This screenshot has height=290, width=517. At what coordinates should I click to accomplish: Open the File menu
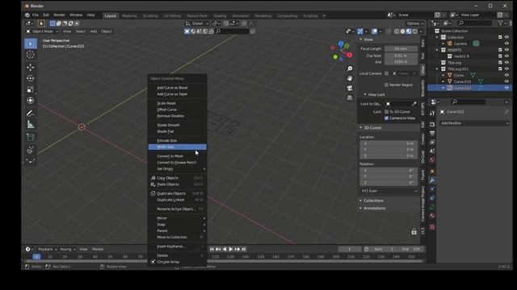click(x=36, y=15)
